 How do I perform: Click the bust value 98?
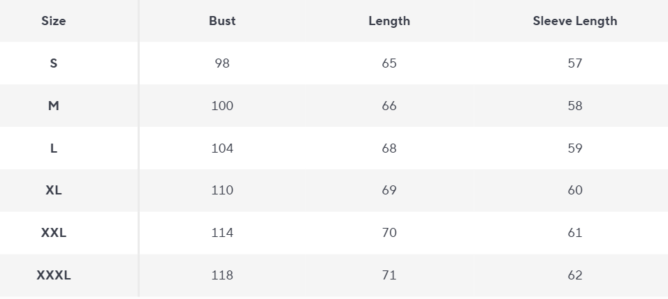[x=222, y=63]
